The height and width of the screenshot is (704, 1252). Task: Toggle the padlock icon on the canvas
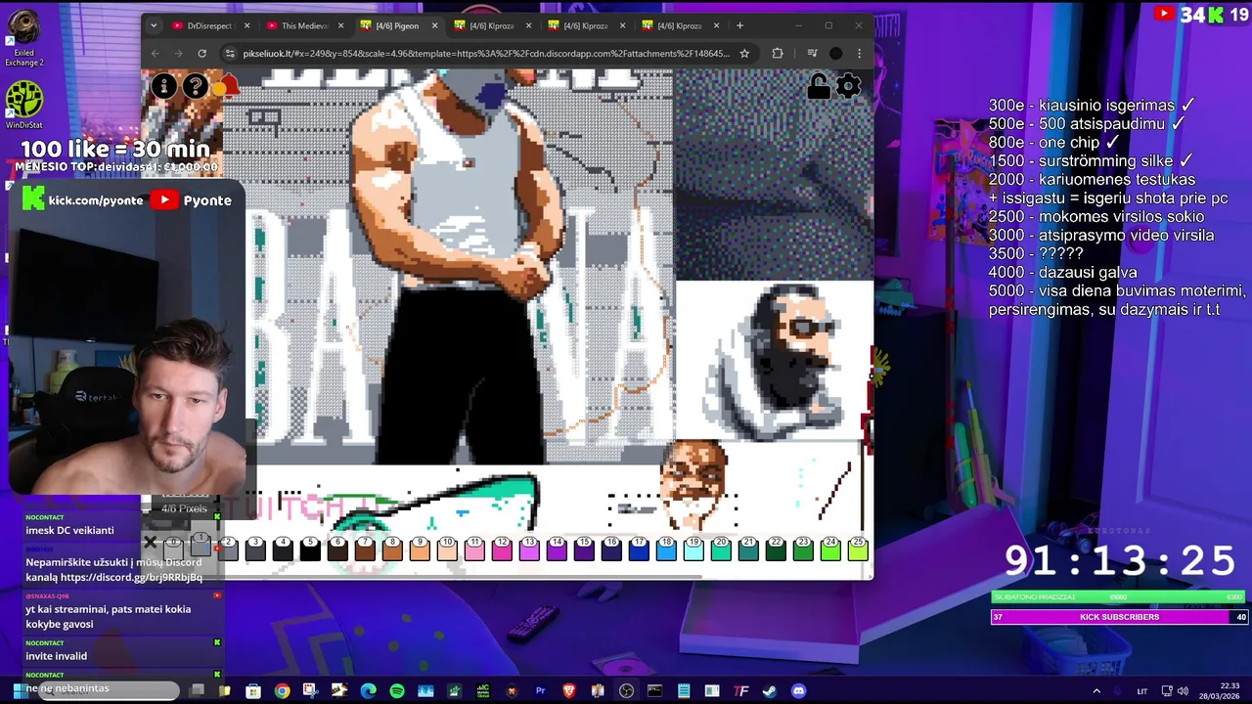(818, 87)
